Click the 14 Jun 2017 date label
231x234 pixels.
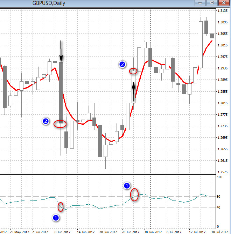tap(86, 232)
